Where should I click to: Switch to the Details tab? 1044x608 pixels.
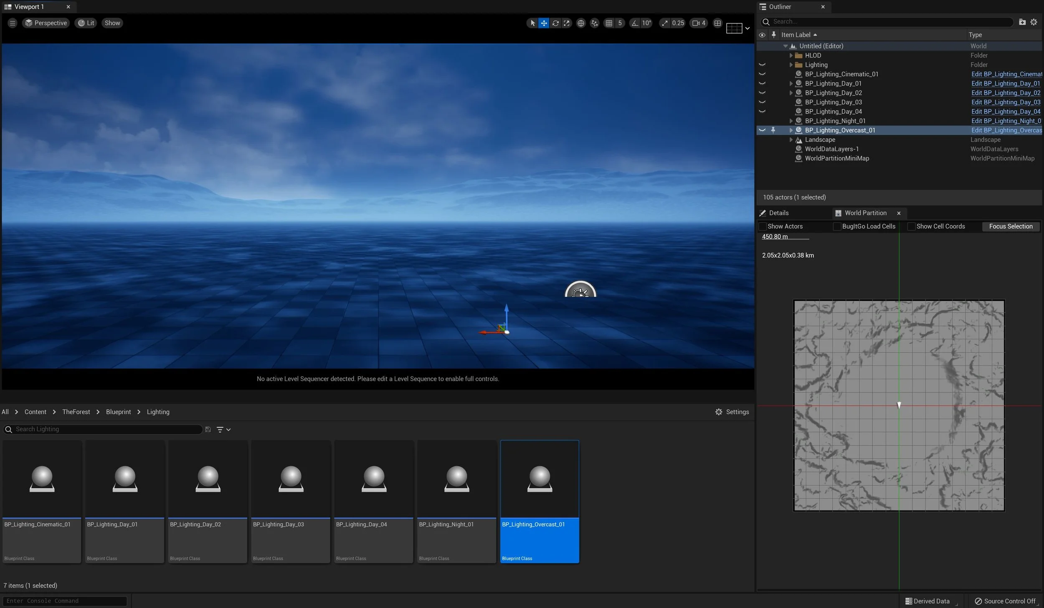778,213
